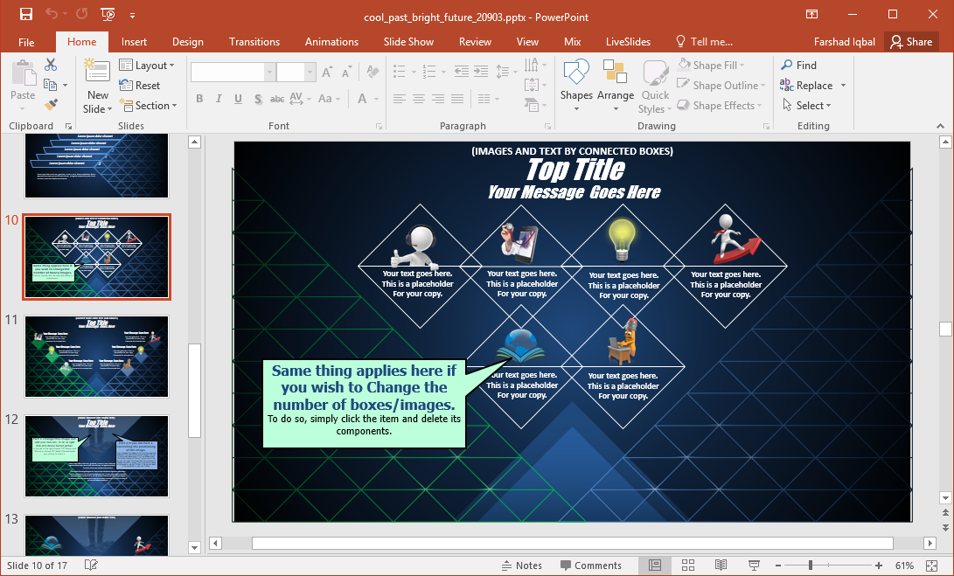Toggle the Comments pane
This screenshot has height=576, width=954.
tap(590, 566)
